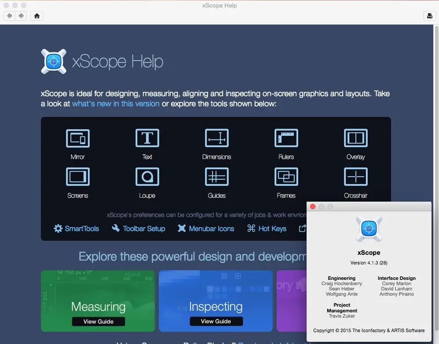Screen dimensions: 439x344
Task: Open the Dimensions tool icon
Action: tap(217, 138)
